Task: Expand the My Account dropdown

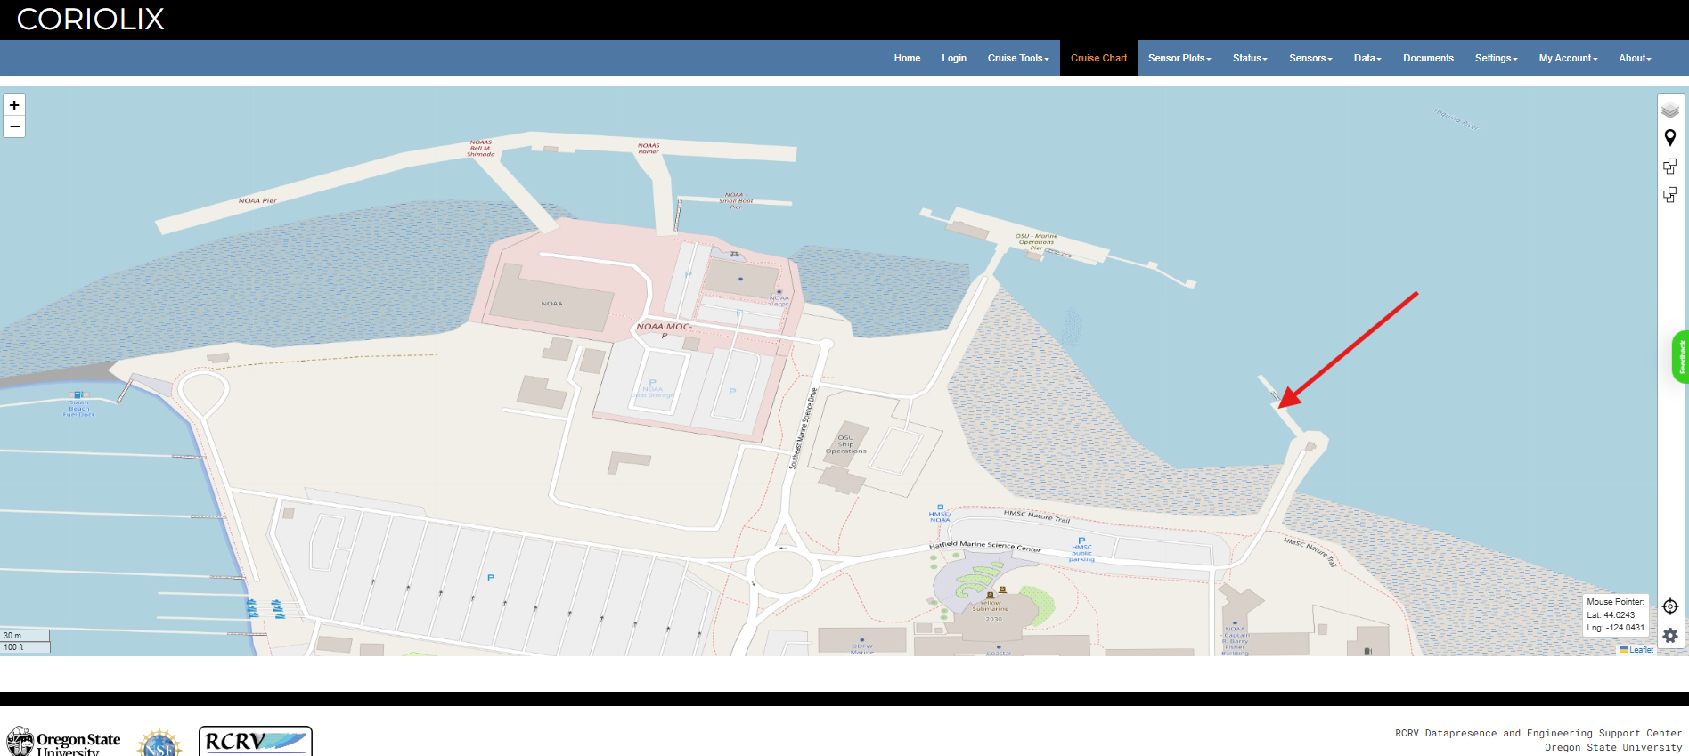Action: coord(1568,58)
